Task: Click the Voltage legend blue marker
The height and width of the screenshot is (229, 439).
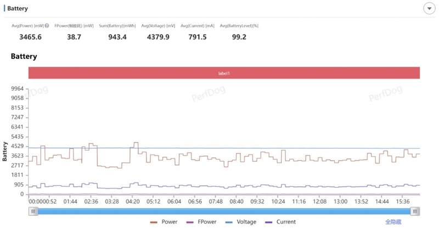Action: (229, 222)
